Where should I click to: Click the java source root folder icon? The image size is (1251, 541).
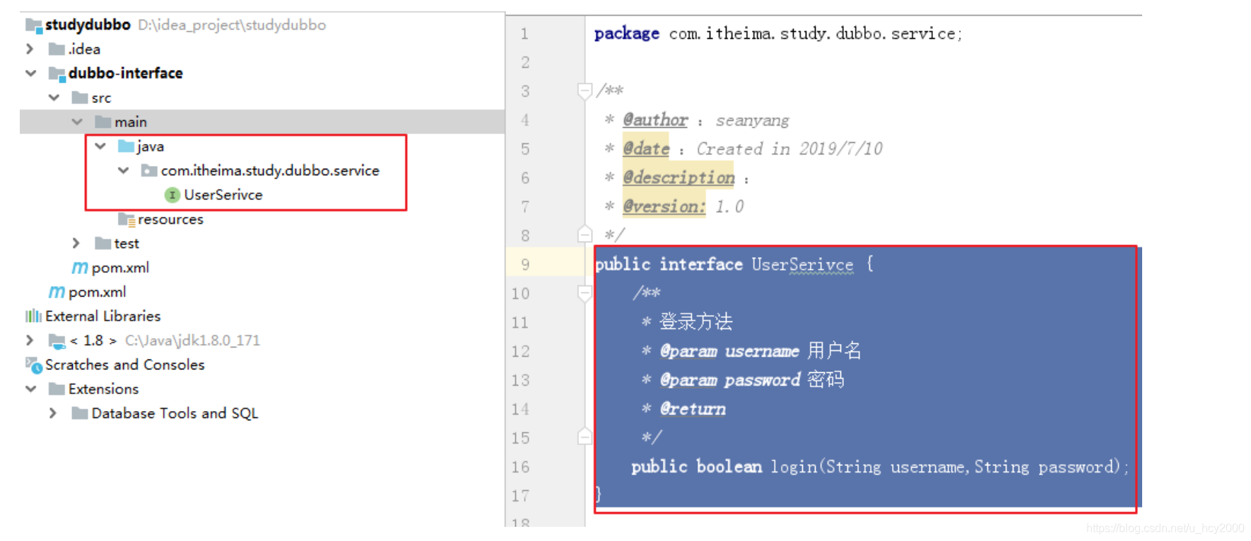[x=126, y=146]
